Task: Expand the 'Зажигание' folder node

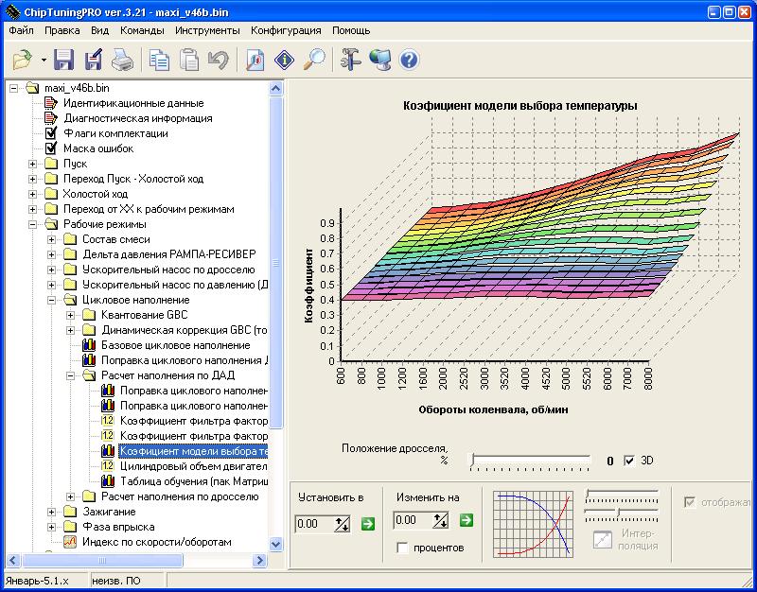Action: click(x=52, y=512)
